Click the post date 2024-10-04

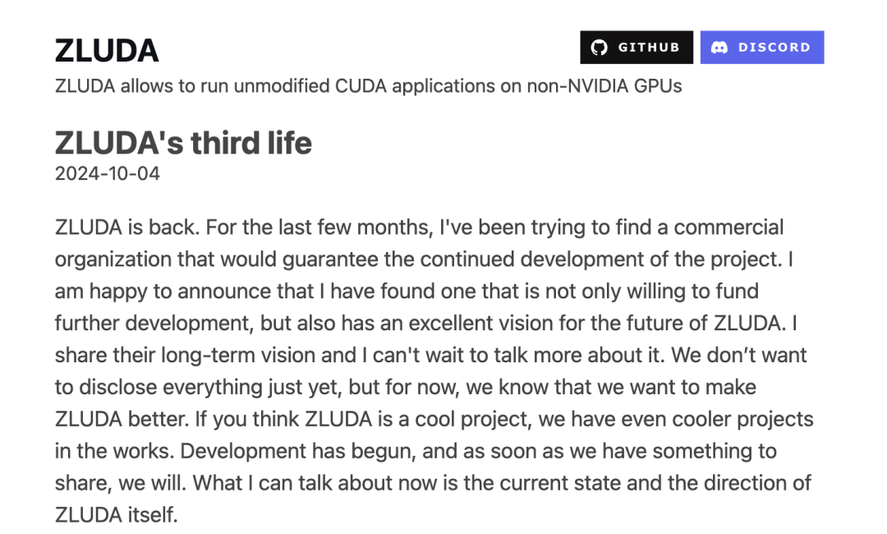(x=108, y=174)
